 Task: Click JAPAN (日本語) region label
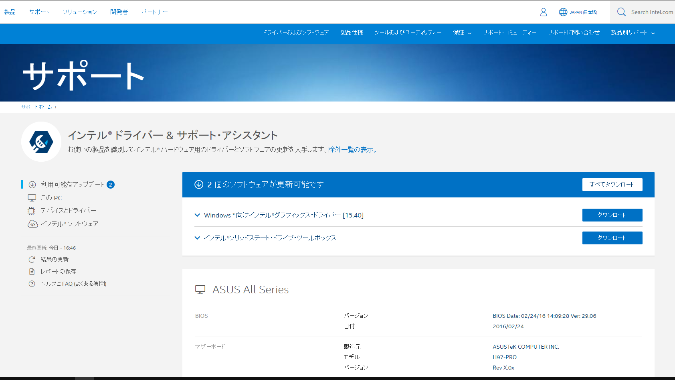point(584,12)
